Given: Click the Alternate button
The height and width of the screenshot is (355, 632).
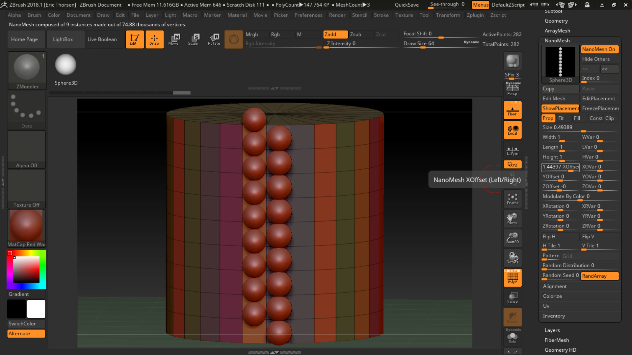Looking at the screenshot, I should (x=26, y=334).
